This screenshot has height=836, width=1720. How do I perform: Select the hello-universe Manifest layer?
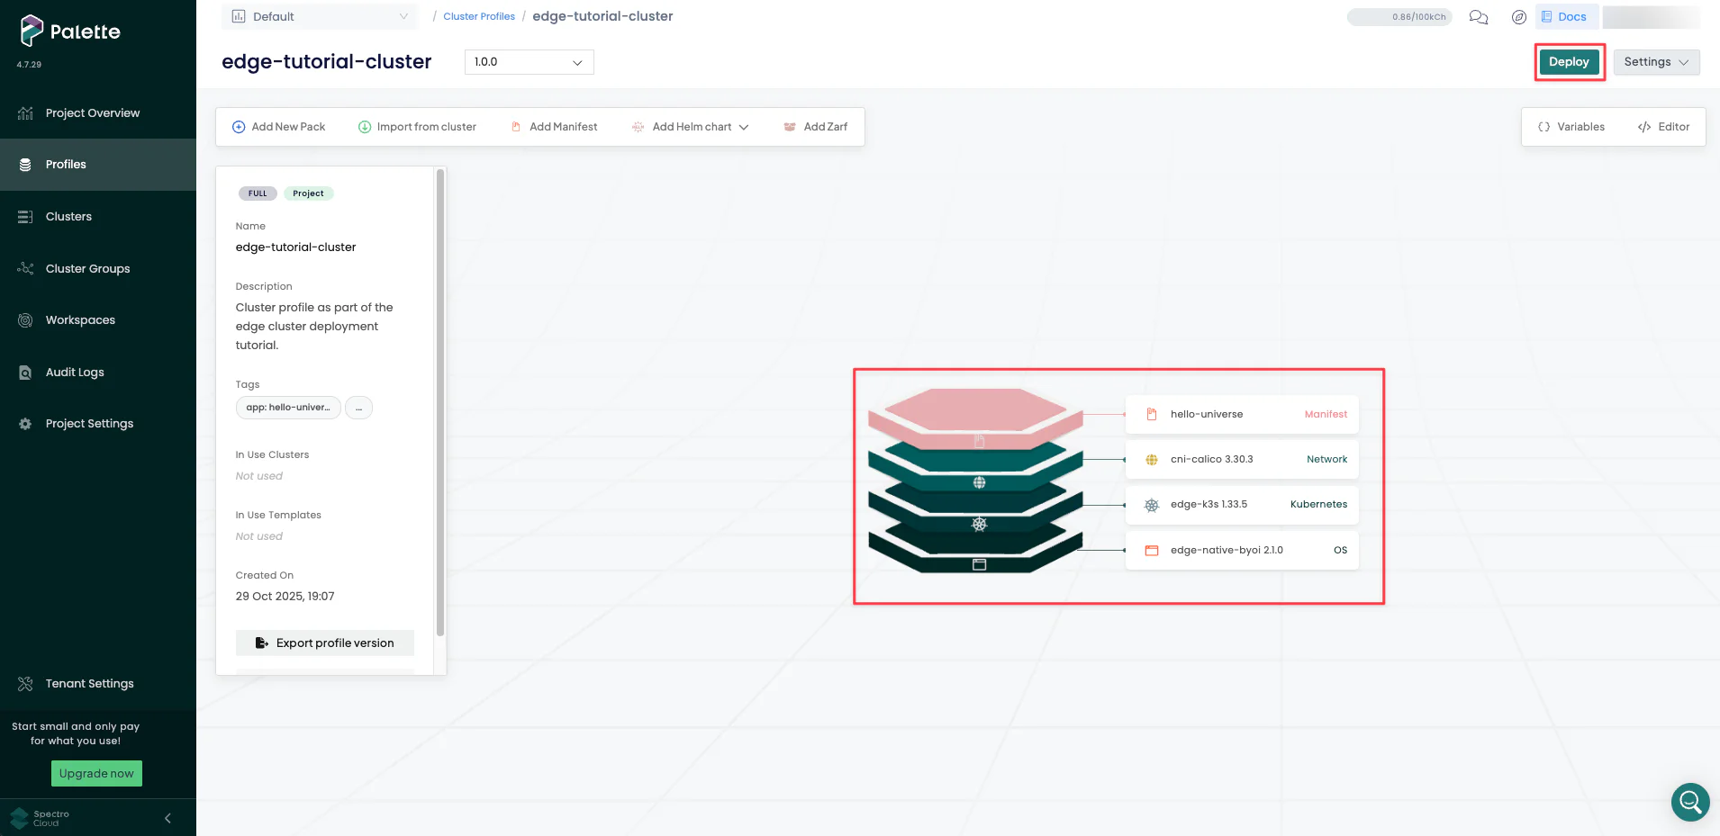click(x=1241, y=414)
